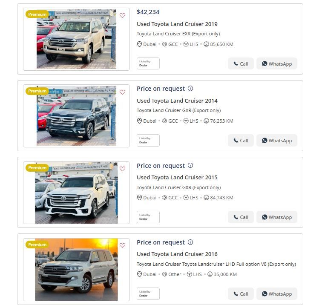Call the seller of 2015 Land Cruiser
This screenshot has width=322, height=305.
pos(241,217)
